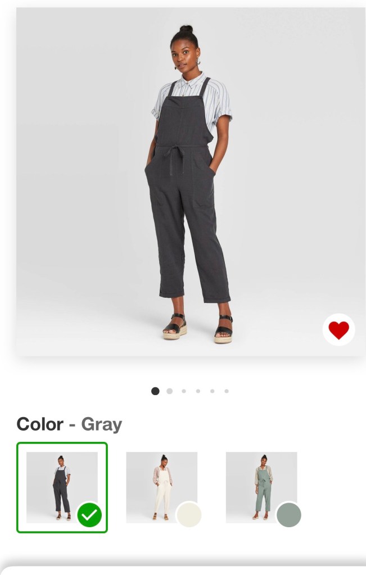Select the gray overalls thumbnail
Screen dimensions: 366x575
coord(62,487)
